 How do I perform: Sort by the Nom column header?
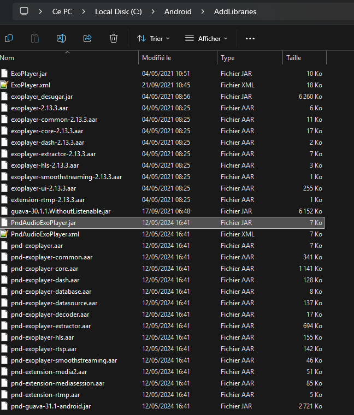click(x=69, y=58)
